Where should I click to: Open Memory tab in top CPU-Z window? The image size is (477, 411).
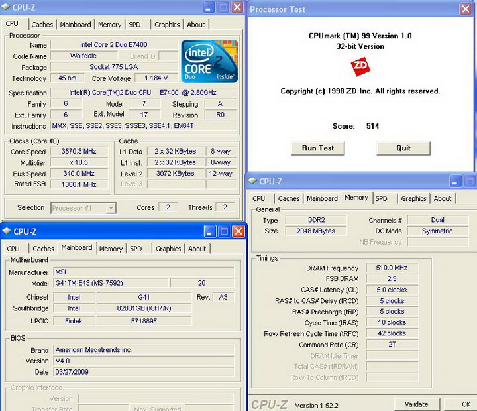pyautogui.click(x=109, y=25)
